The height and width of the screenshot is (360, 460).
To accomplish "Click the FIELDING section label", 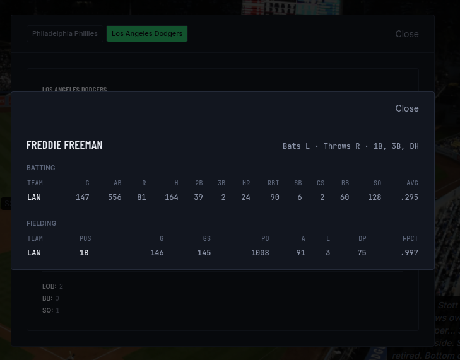I will click(x=42, y=223).
